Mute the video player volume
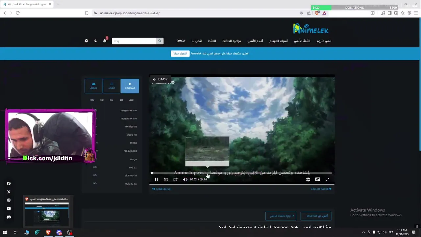The image size is (421, 237). [185, 179]
